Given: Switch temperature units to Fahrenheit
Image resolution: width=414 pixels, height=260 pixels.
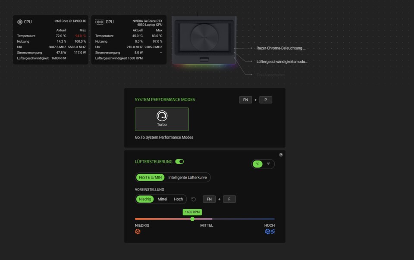Looking at the screenshot, I should (x=270, y=164).
